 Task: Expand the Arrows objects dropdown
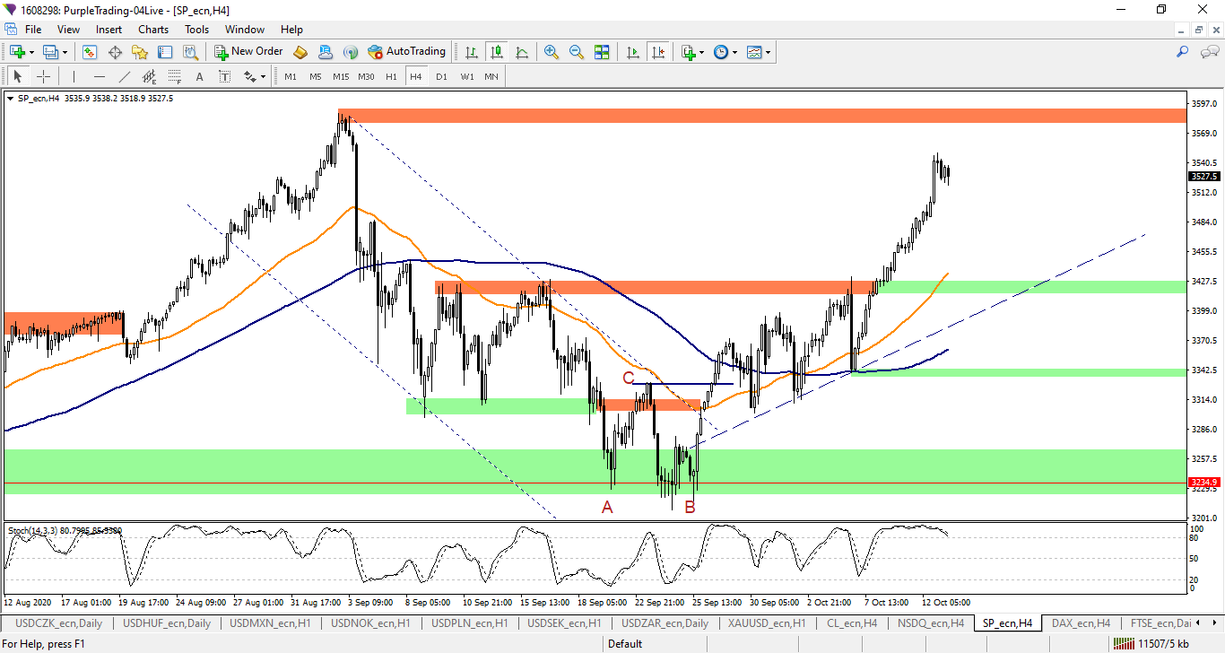coord(263,76)
